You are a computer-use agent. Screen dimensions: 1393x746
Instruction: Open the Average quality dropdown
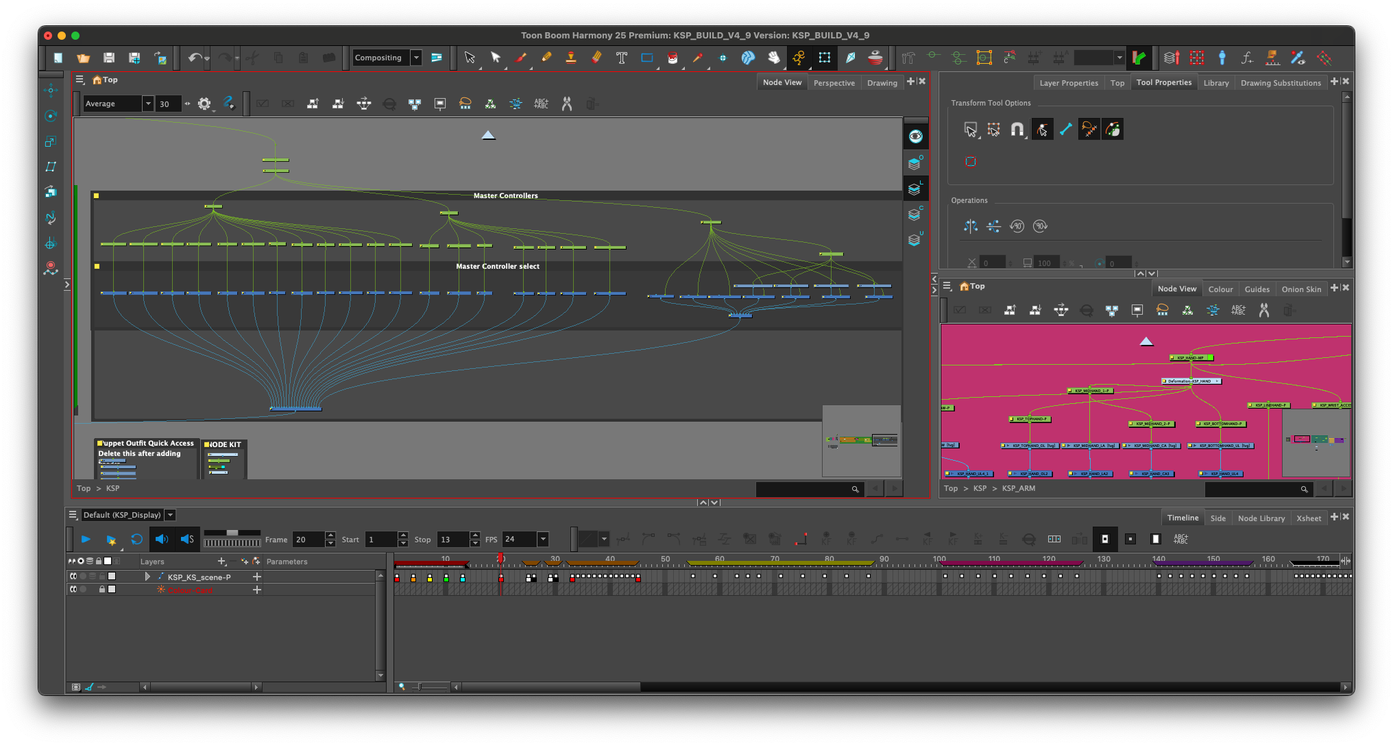pyautogui.click(x=147, y=104)
